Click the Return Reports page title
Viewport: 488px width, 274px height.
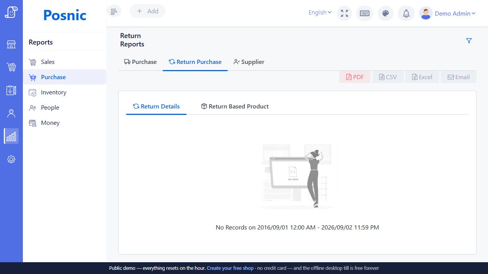point(132,40)
